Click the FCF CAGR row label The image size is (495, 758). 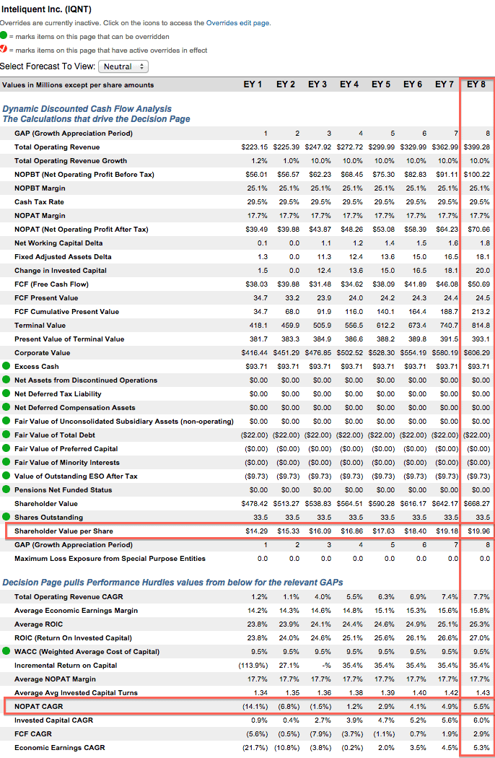33,734
